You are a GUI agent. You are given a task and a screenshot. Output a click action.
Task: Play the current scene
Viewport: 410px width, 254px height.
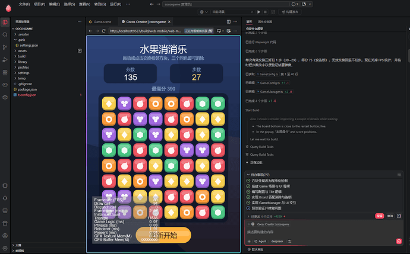point(258,12)
